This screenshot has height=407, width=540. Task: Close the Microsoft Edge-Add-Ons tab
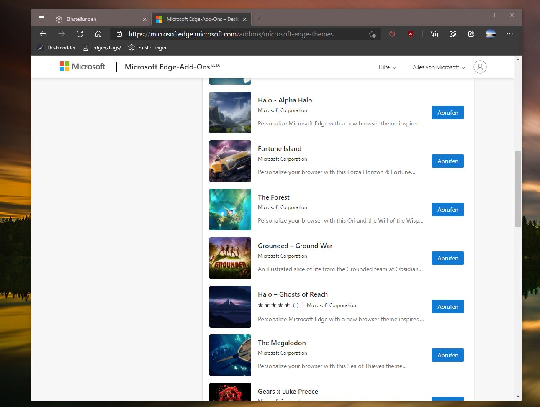click(x=245, y=19)
